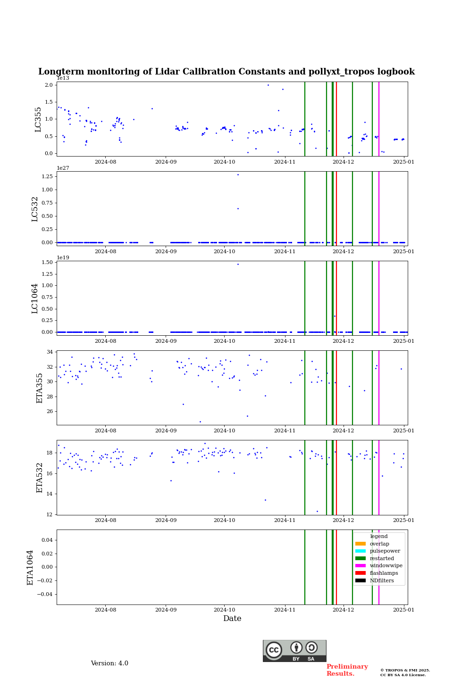Click the '2024-08' x-tick under ETA1064 plot
453x679 pixels.
(x=105, y=610)
